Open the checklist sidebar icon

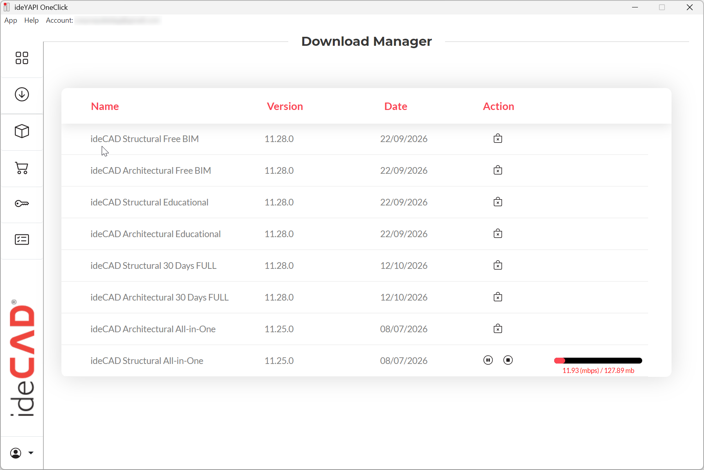tap(22, 240)
